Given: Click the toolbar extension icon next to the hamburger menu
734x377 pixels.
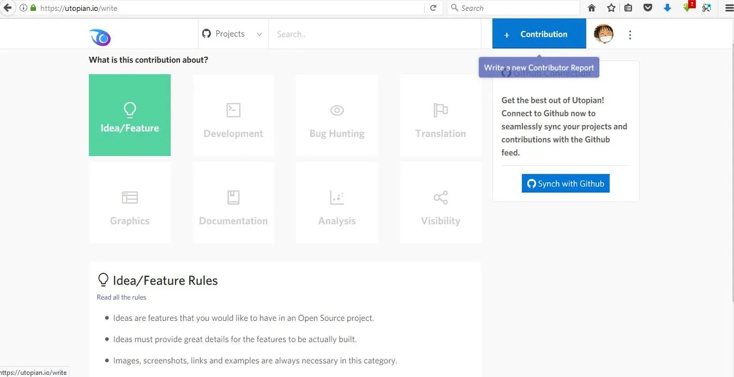Looking at the screenshot, I should [707, 8].
